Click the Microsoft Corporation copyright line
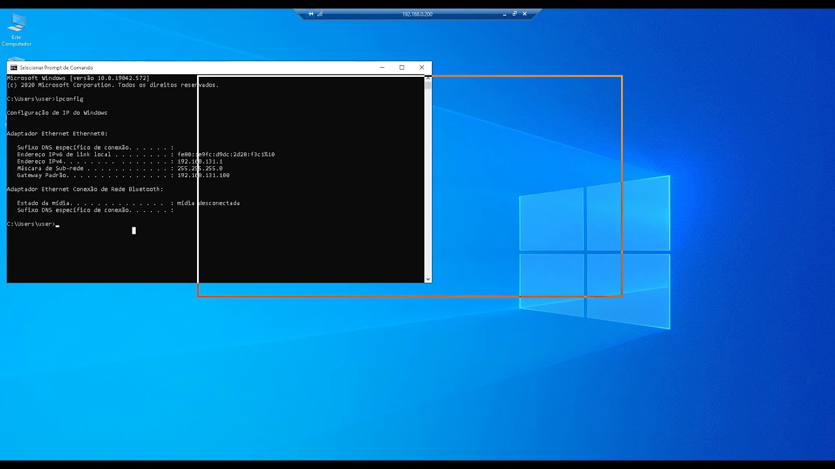The image size is (835, 469). click(x=113, y=85)
